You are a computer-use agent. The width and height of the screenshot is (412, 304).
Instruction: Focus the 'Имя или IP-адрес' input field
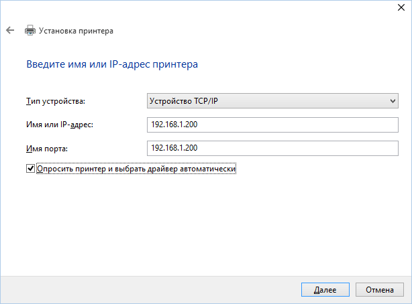(x=272, y=125)
